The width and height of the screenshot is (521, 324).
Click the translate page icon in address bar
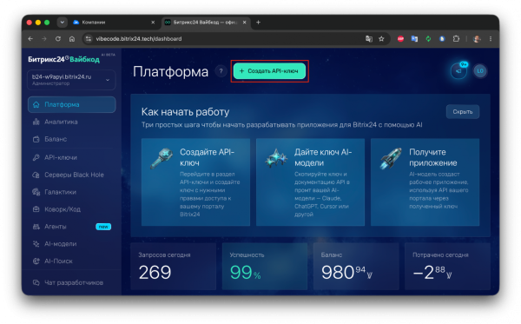(369, 39)
